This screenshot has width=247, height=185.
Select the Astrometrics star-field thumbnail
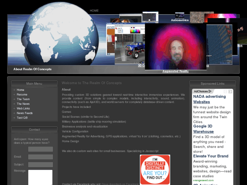coord(180,15)
